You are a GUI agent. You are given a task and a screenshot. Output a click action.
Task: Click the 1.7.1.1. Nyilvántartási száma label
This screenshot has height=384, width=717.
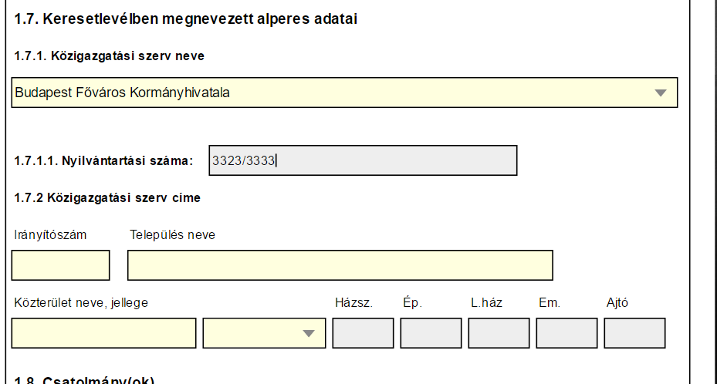tap(103, 160)
